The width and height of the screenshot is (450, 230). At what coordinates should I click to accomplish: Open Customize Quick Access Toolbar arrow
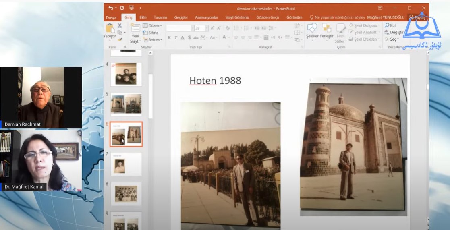point(140,8)
